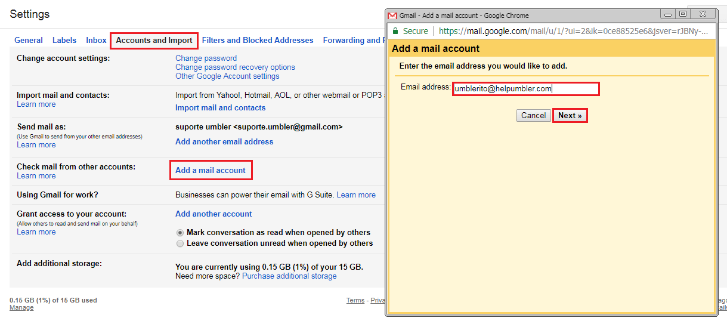This screenshot has height=324, width=727.
Task: Open Learn more under Grant access
Action: pyautogui.click(x=36, y=232)
